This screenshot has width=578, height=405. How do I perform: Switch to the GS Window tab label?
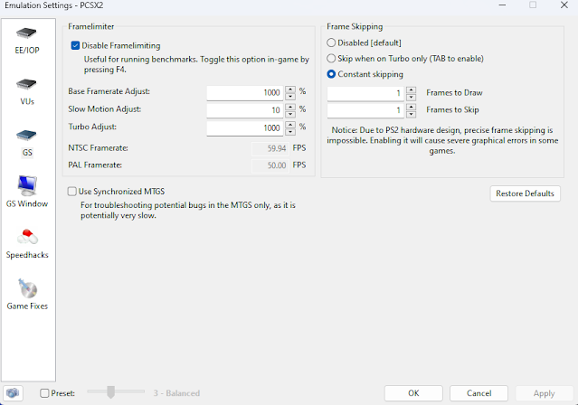pos(27,203)
